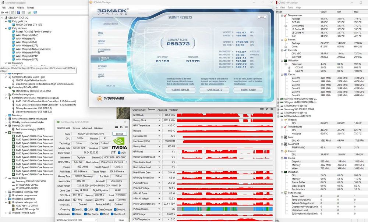Image resolution: width=368 pixels, height=222 pixels.
Task: Toggle the DirectML checkbox
Action: (115, 210)
